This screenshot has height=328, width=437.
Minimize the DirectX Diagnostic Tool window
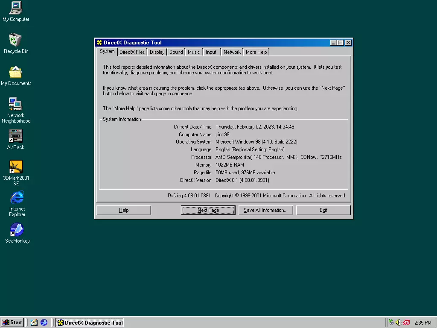(x=333, y=43)
